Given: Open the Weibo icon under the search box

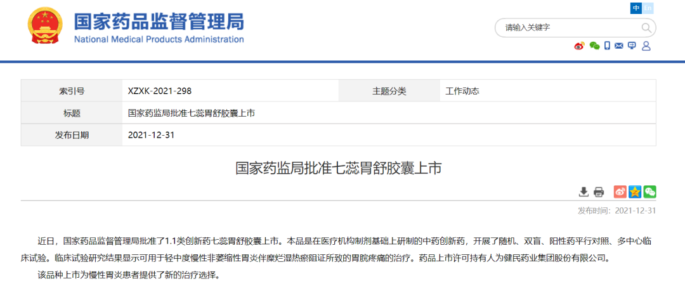Looking at the screenshot, I should click(579, 46).
